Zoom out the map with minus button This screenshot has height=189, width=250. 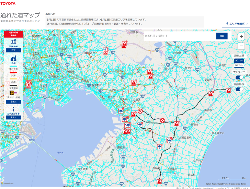pos(241,46)
